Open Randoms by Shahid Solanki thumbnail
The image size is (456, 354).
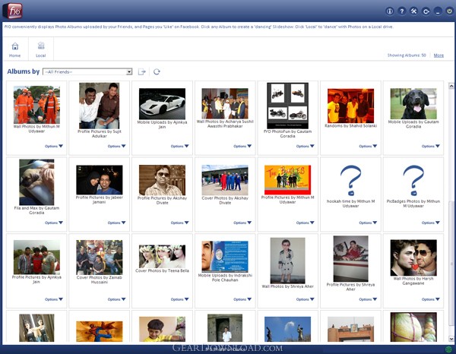350,106
